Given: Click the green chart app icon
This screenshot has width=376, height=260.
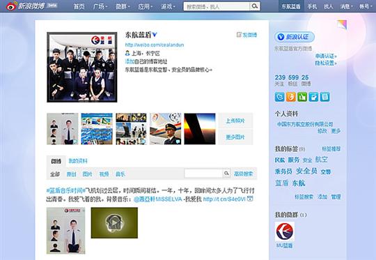Looking at the screenshot, I should 302,97.
